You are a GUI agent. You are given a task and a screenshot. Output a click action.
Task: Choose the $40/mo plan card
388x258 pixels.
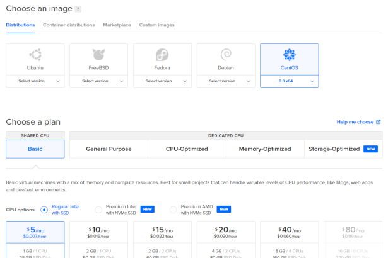[290, 240]
